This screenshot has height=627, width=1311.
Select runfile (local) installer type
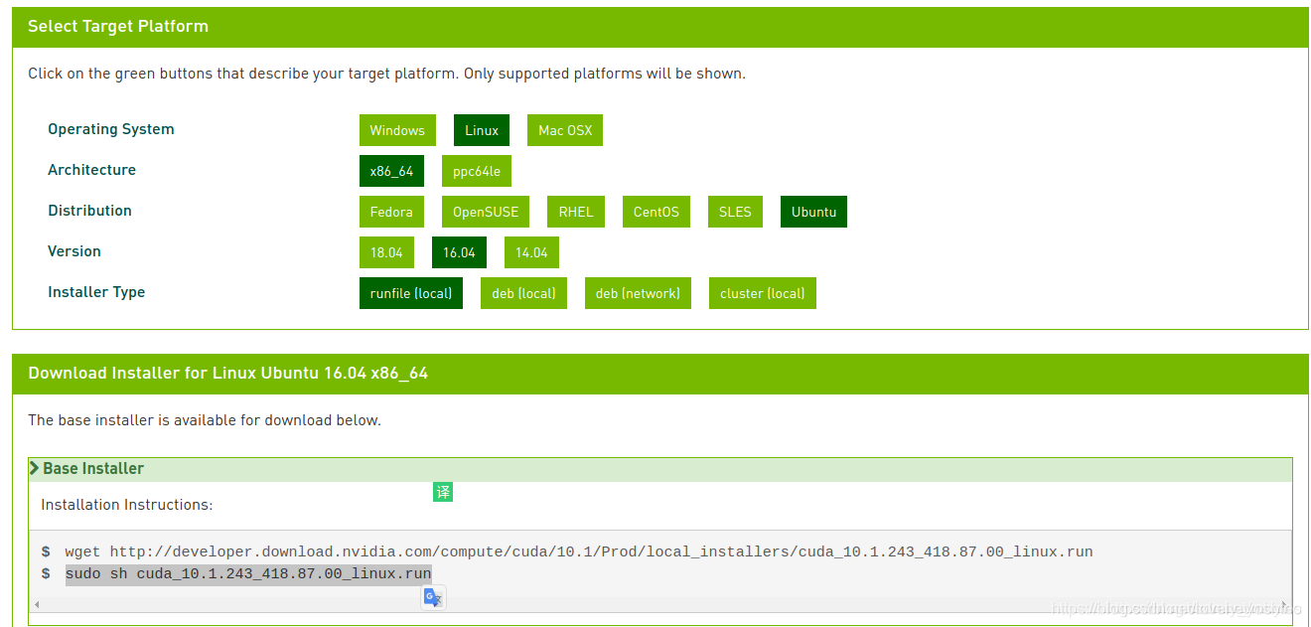pos(411,293)
